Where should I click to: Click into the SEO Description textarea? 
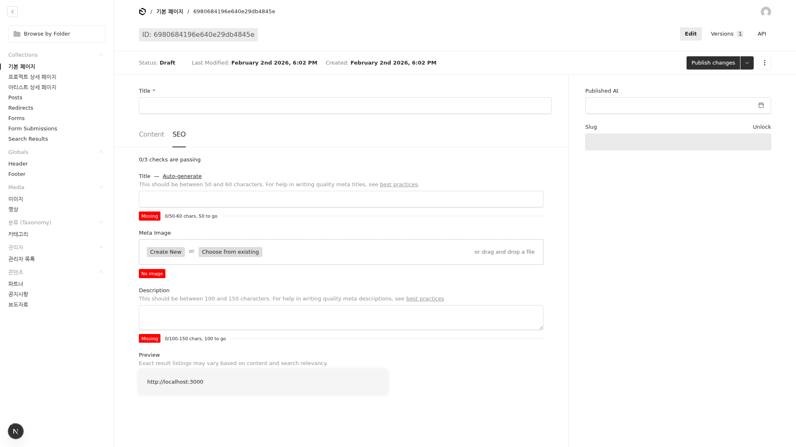click(x=341, y=317)
